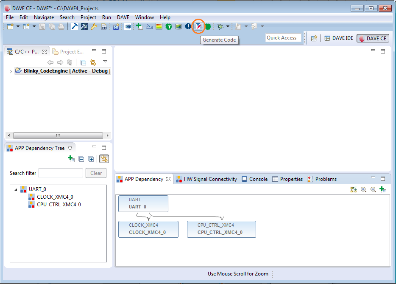Open the Debug dropdown arrow
The width and height of the screenshot is (396, 284).
(x=228, y=26)
